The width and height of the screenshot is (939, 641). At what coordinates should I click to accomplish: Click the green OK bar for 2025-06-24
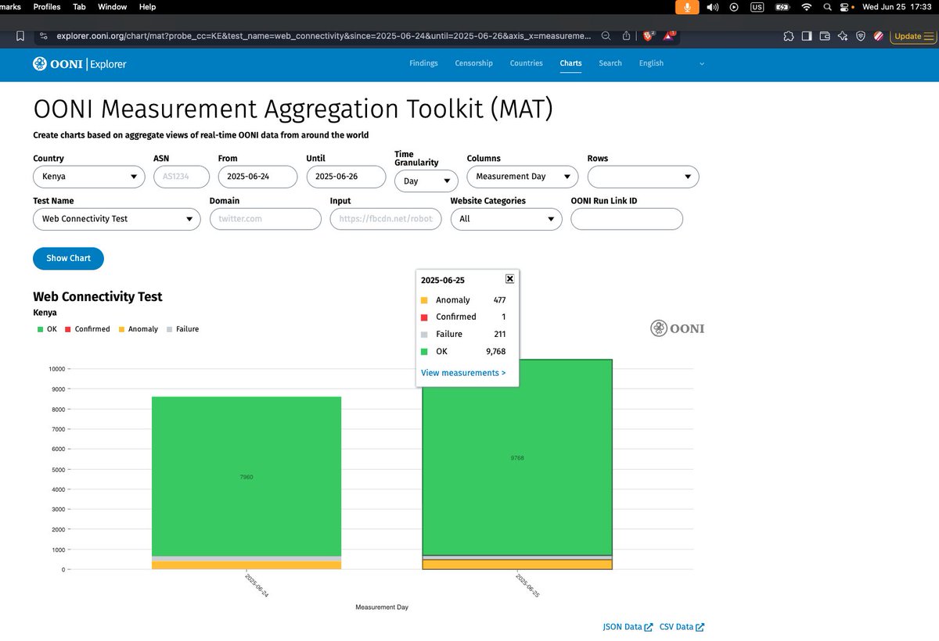[x=246, y=476]
